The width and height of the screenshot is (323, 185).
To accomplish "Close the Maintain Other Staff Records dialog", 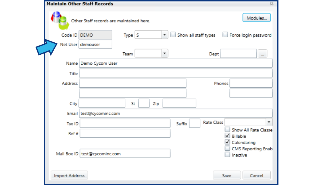I will 272,4.
